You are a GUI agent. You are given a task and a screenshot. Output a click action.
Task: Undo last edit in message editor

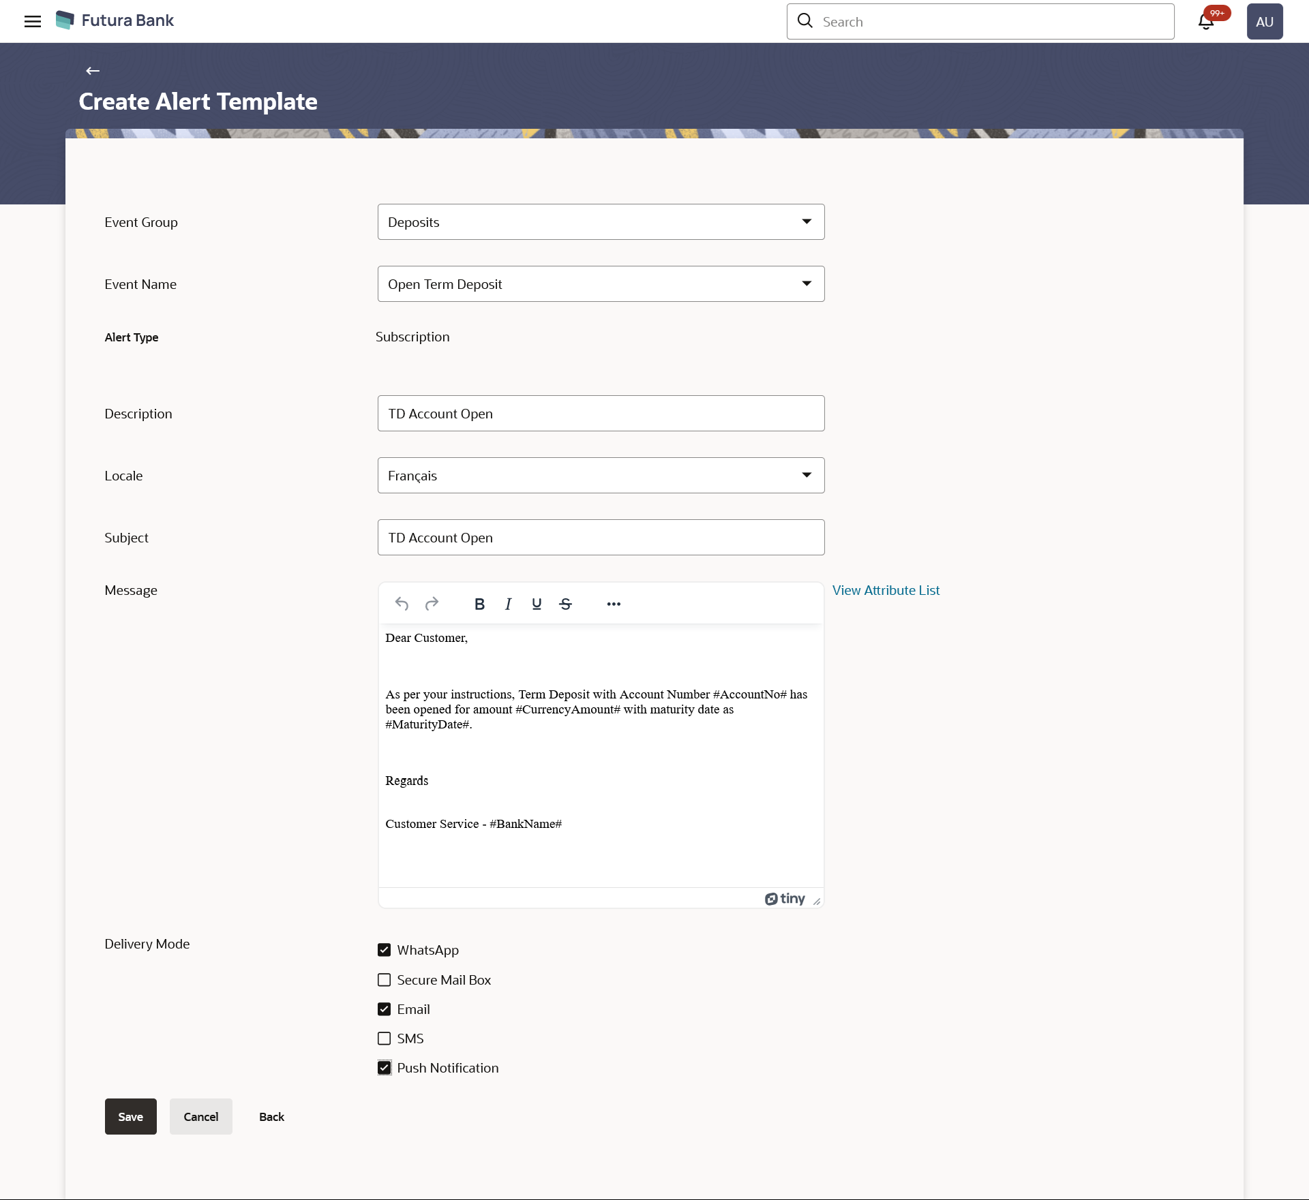tap(402, 604)
